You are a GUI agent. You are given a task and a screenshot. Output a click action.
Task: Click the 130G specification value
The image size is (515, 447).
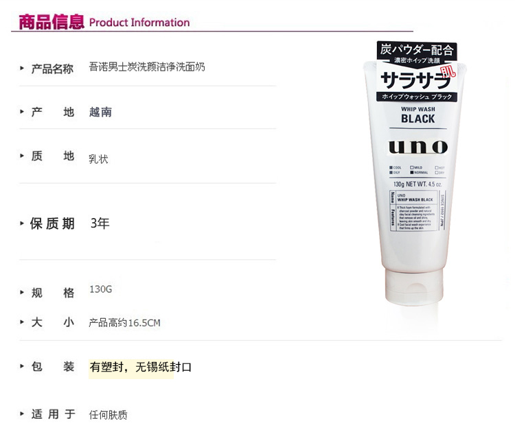(x=101, y=289)
